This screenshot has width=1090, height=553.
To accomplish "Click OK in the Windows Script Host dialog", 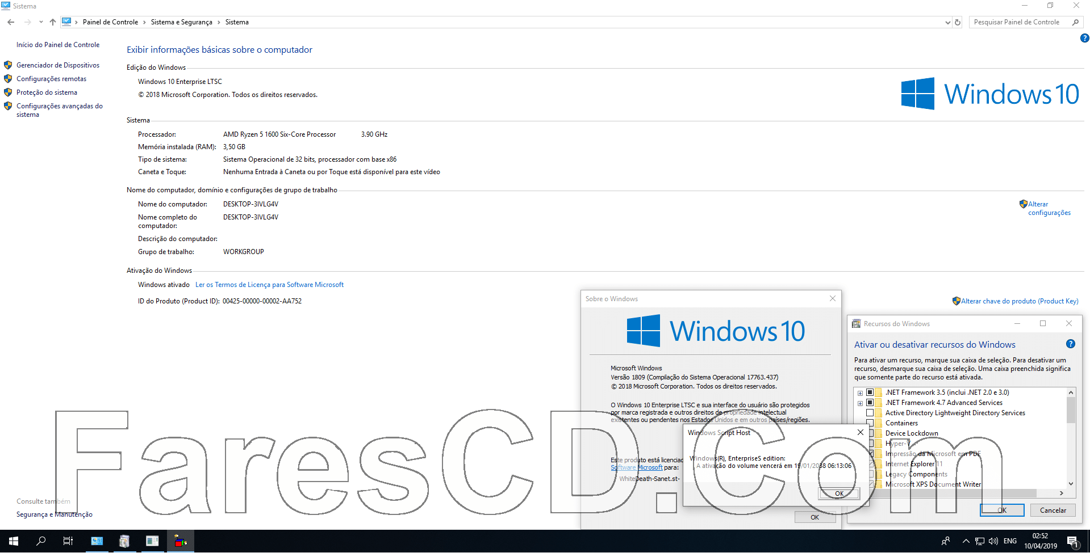I will [x=839, y=493].
